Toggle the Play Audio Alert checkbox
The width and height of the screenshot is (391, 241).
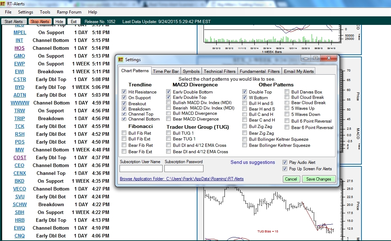pyautogui.click(x=285, y=162)
